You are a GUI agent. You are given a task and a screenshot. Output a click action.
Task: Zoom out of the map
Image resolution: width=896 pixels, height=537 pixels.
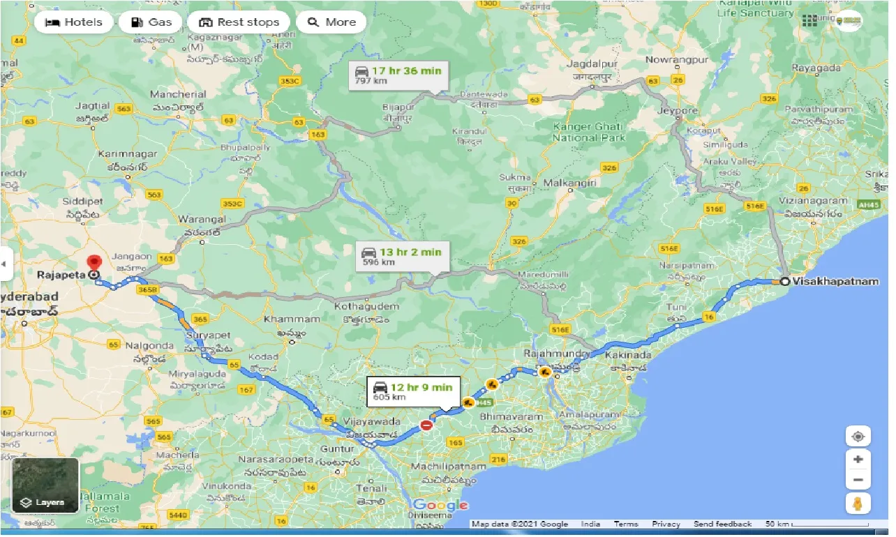[858, 481]
